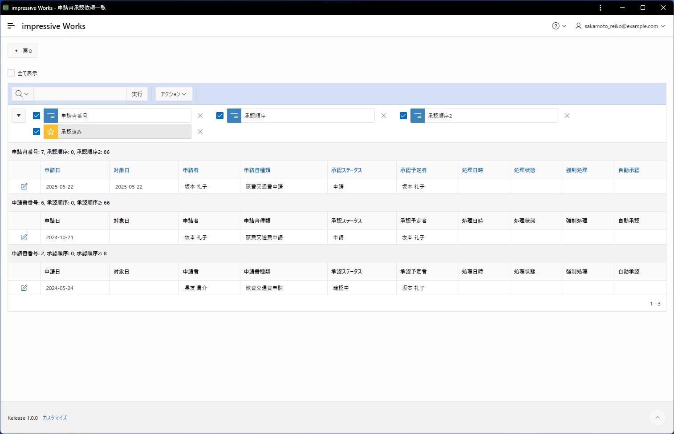Open the 申請書番号 control break setting
674x434 pixels.
coord(124,116)
